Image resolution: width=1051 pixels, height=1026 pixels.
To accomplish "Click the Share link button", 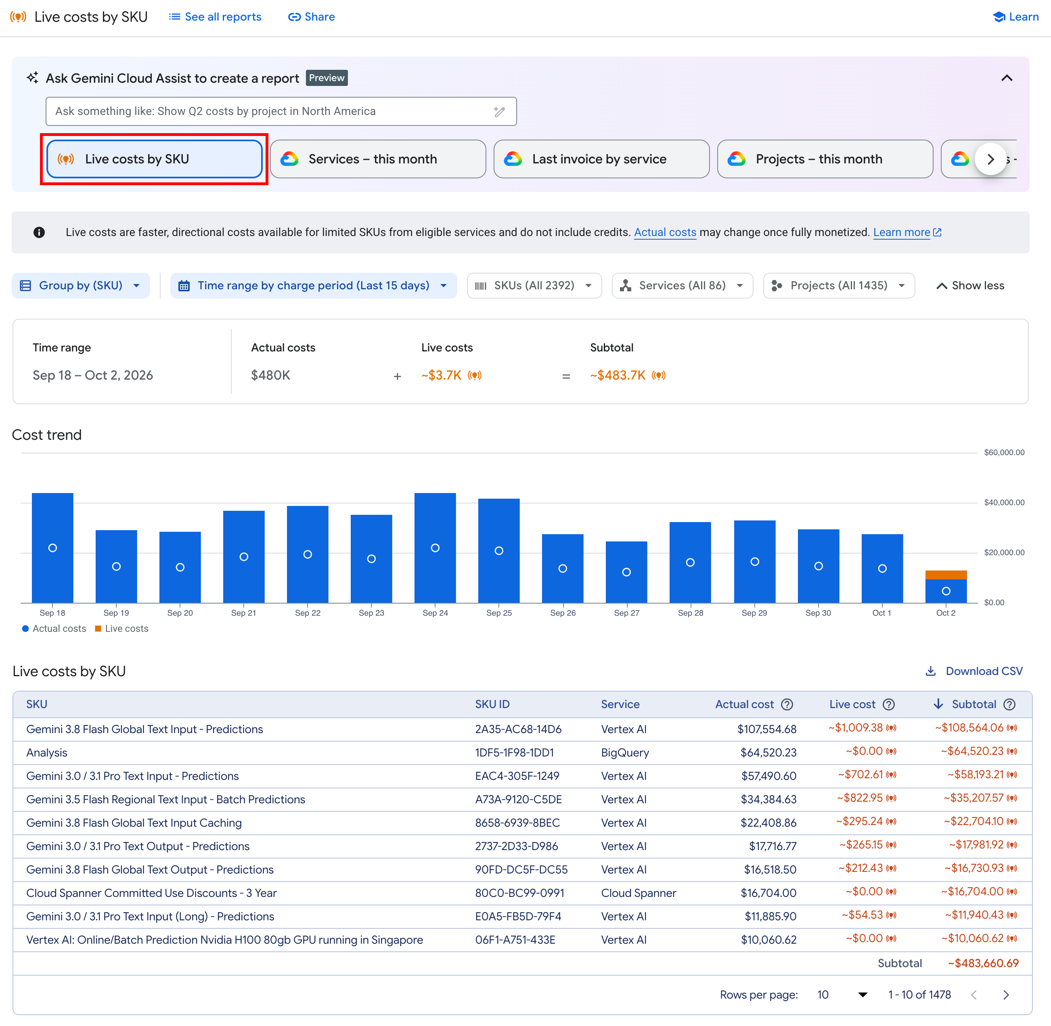I will click(311, 17).
